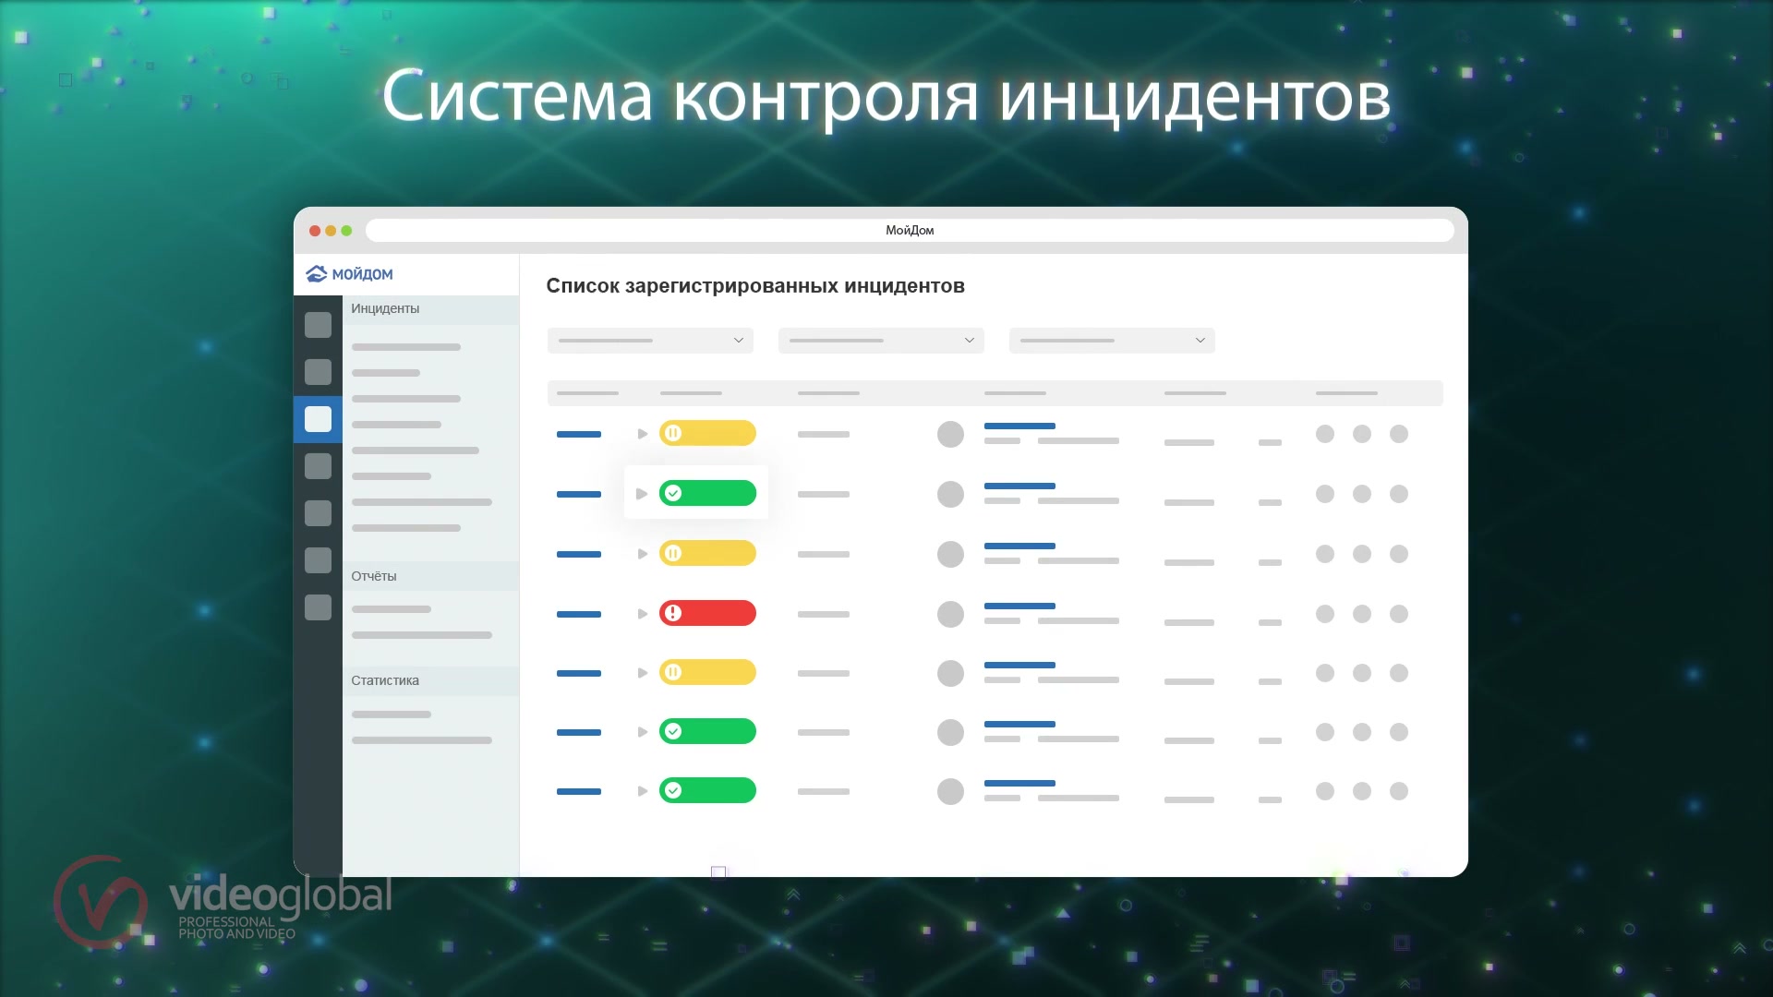Click last action circle in first row
This screenshot has width=1773, height=997.
1399,434
